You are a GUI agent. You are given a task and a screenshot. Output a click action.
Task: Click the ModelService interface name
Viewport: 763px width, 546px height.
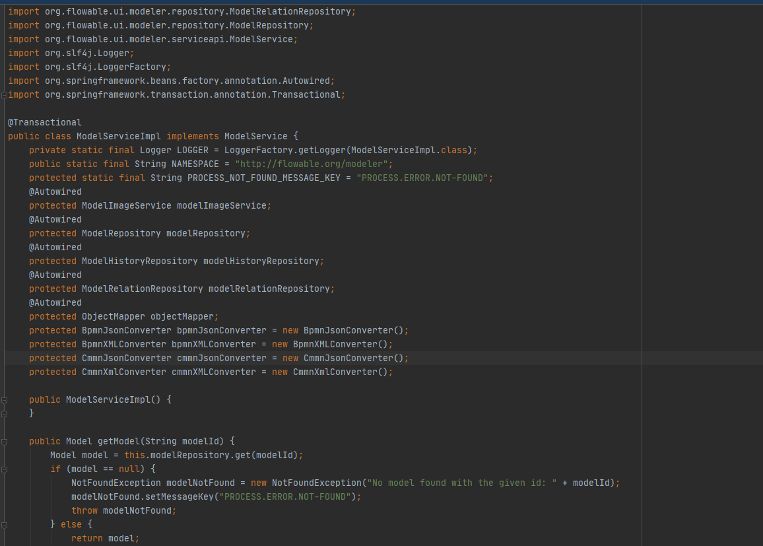tap(256, 136)
